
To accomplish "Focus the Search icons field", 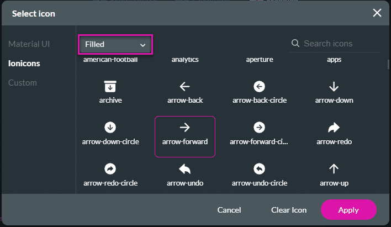I will tap(338, 44).
